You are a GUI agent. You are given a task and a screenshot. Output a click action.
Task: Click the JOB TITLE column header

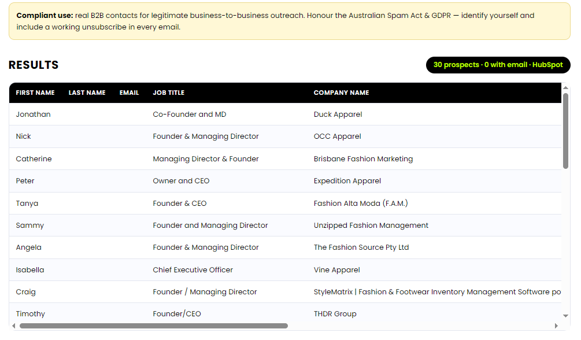point(169,93)
